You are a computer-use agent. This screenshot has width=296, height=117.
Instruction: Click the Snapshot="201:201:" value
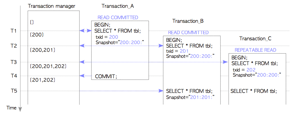coord(191,97)
